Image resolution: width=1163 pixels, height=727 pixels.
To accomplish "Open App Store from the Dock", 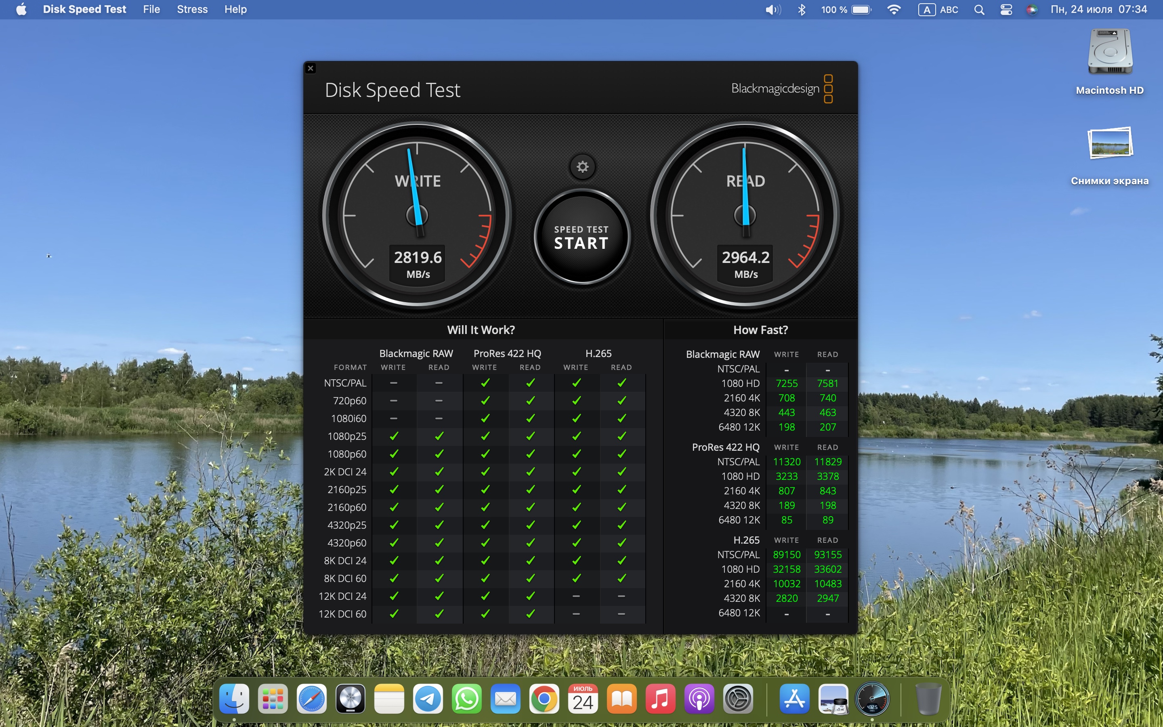I will click(x=794, y=699).
